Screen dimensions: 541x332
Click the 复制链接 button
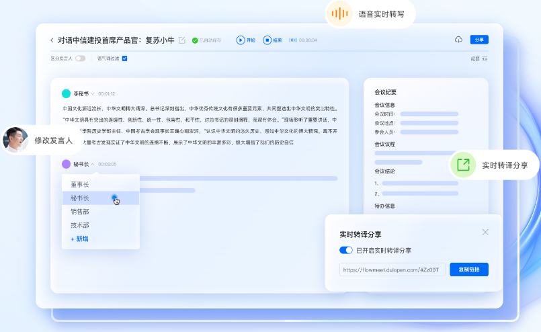469,269
